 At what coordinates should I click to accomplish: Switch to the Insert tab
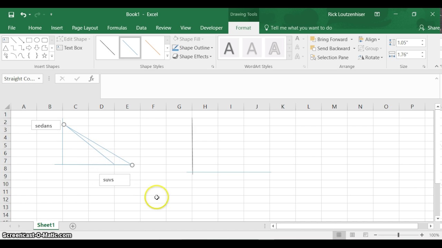(57, 28)
